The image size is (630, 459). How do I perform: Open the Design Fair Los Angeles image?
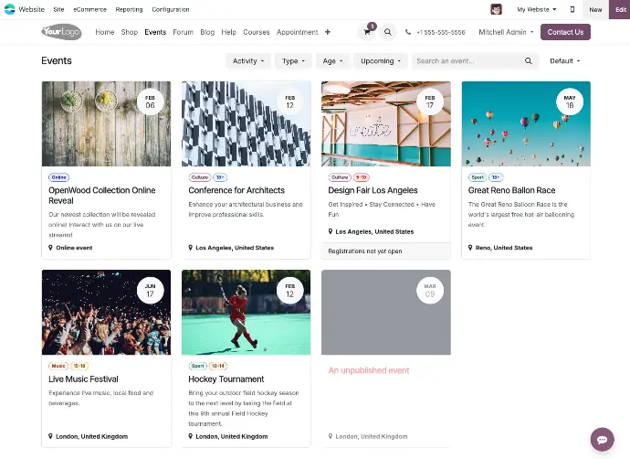tap(386, 124)
